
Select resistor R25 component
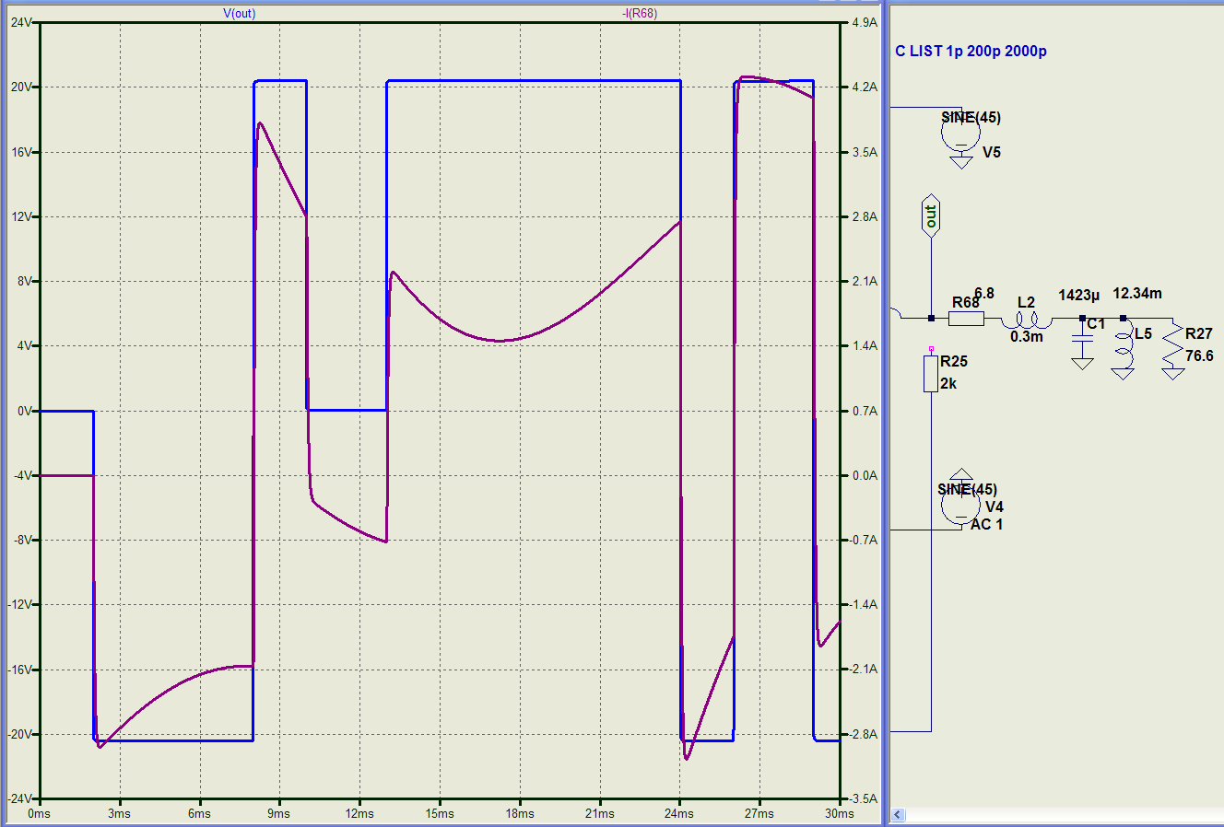[x=931, y=373]
